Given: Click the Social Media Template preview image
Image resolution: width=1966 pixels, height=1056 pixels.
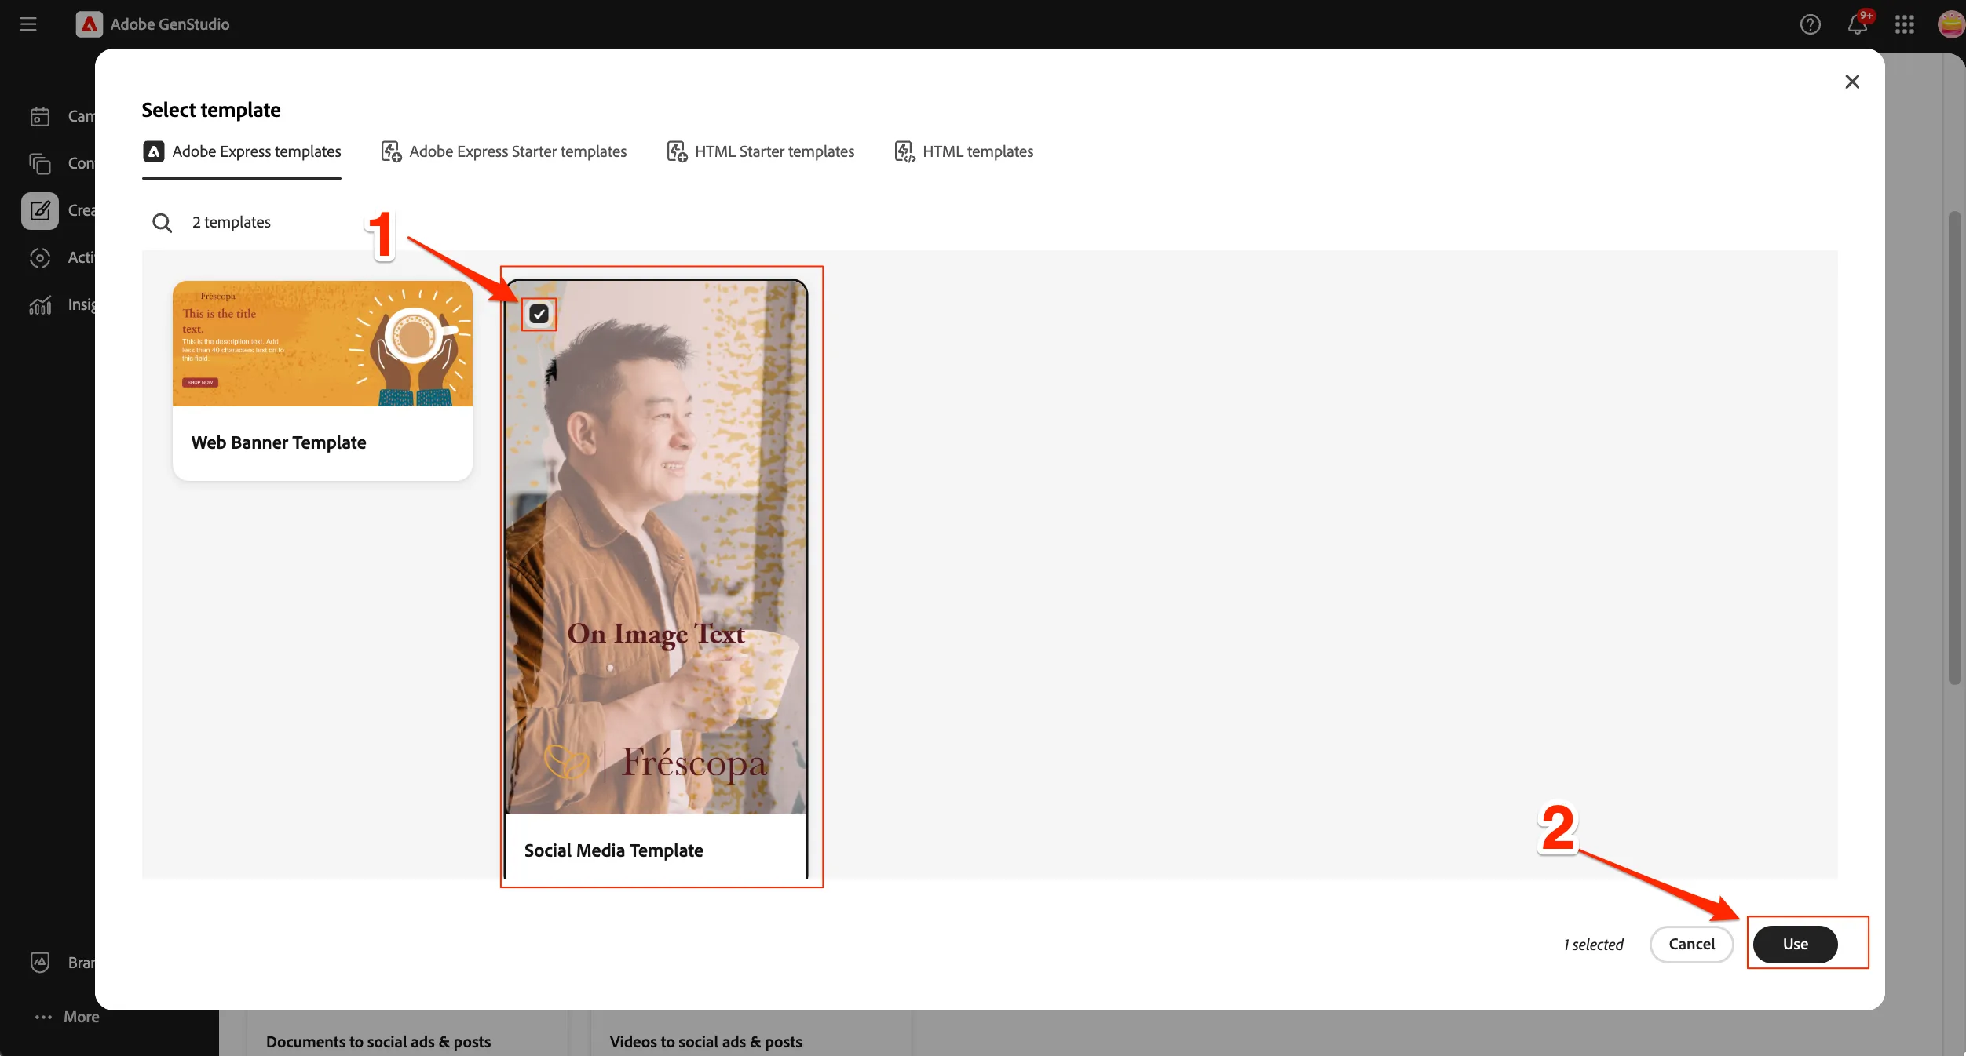Looking at the screenshot, I should coord(656,547).
